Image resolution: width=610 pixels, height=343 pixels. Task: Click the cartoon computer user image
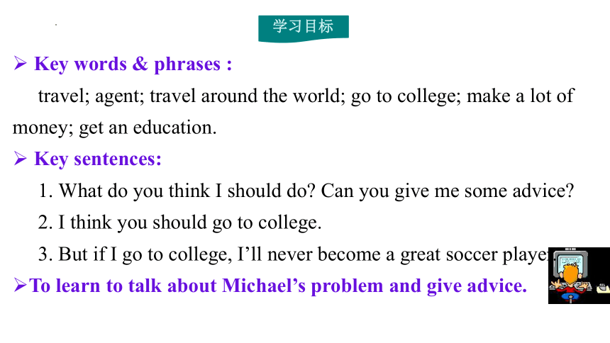[x=579, y=276]
